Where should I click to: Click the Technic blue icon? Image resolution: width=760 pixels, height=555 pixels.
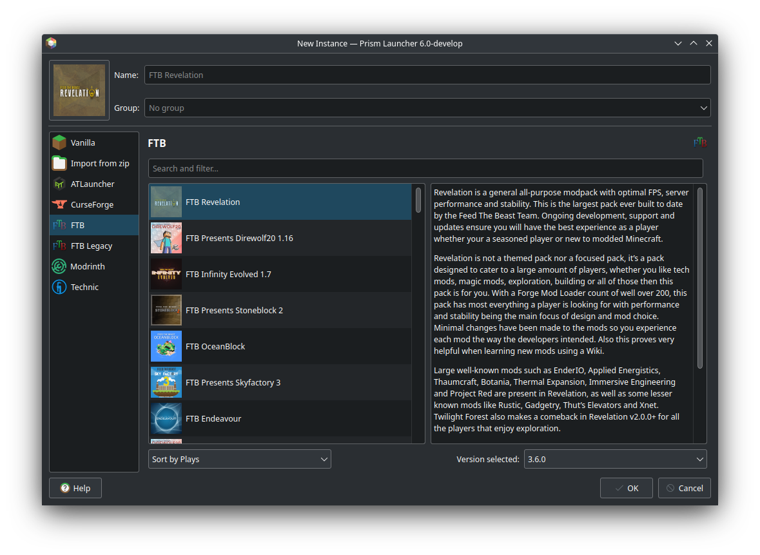coord(59,287)
